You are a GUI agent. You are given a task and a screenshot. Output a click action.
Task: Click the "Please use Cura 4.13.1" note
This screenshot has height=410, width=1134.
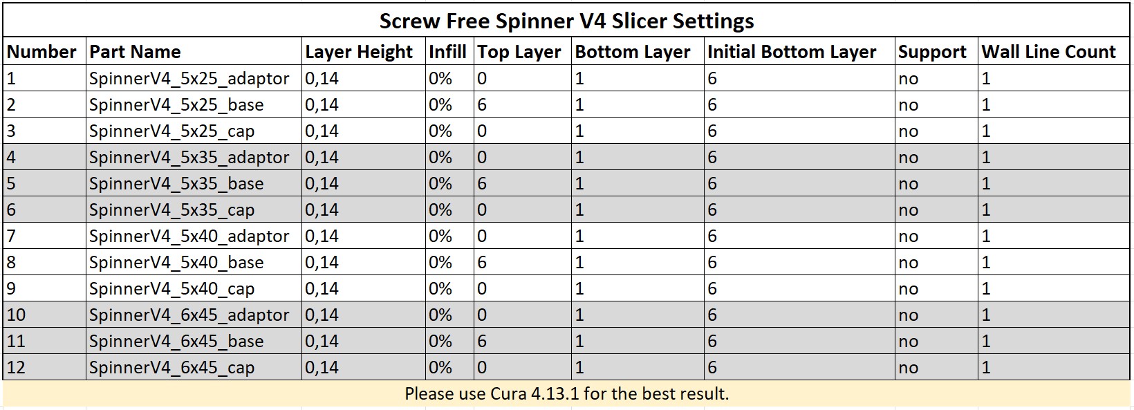point(566,394)
